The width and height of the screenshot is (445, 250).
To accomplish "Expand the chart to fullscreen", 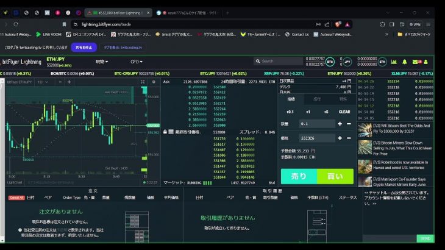I will pos(143,82).
